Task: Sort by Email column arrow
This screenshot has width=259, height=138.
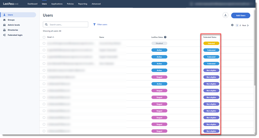Action: tap(53, 37)
